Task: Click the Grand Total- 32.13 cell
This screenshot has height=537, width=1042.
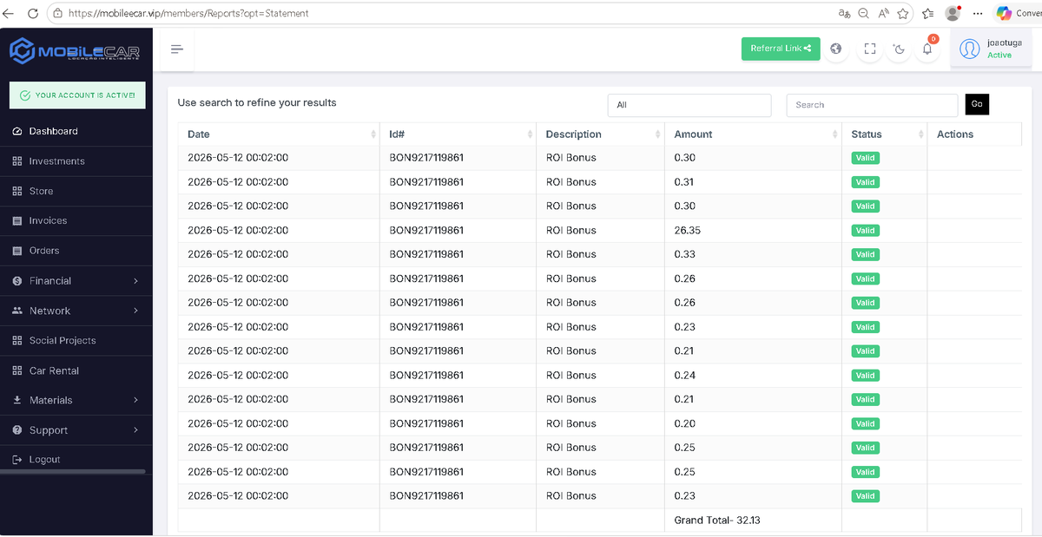Action: [753, 521]
